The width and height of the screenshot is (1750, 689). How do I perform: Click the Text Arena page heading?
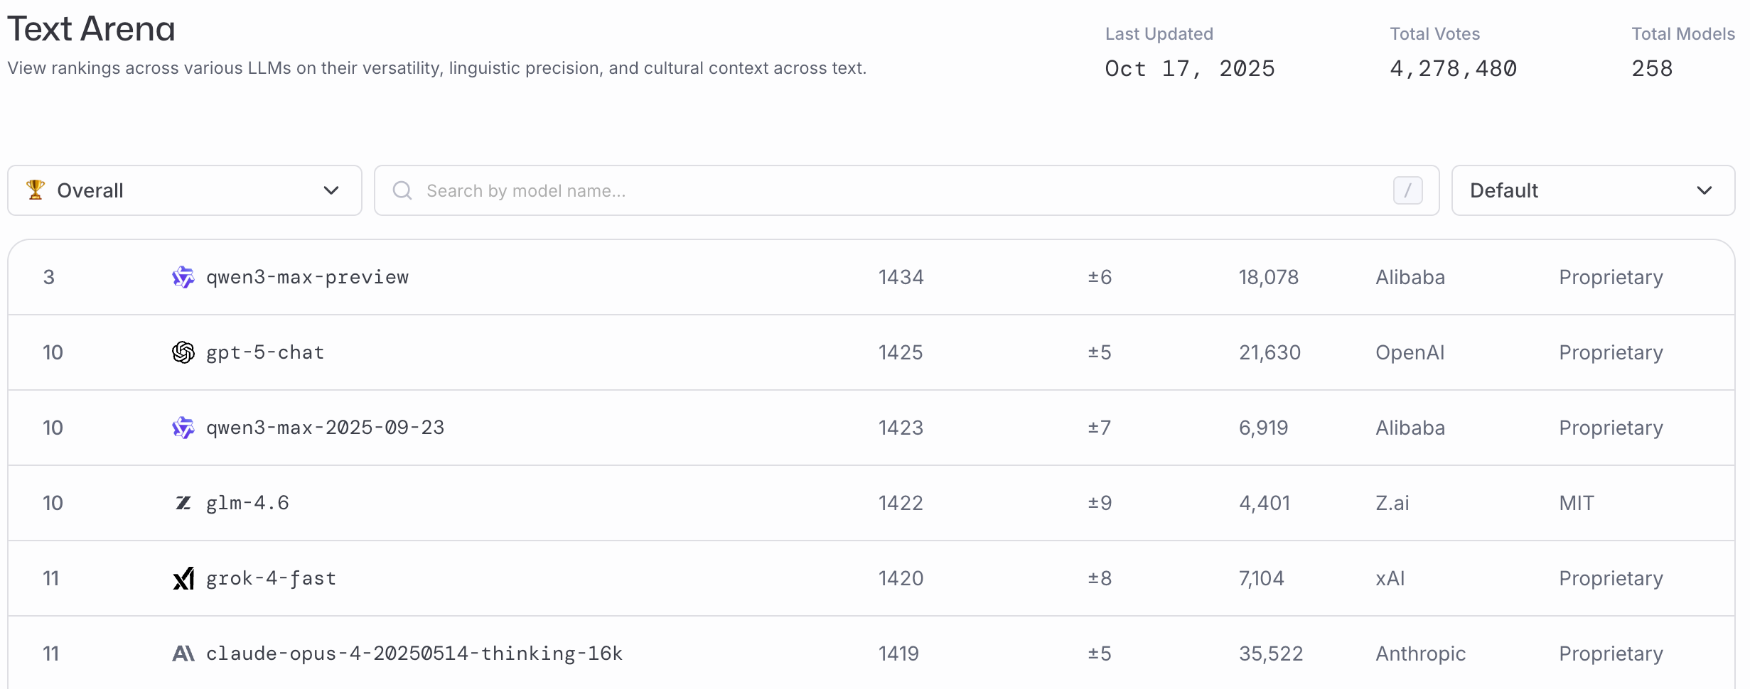tap(91, 29)
